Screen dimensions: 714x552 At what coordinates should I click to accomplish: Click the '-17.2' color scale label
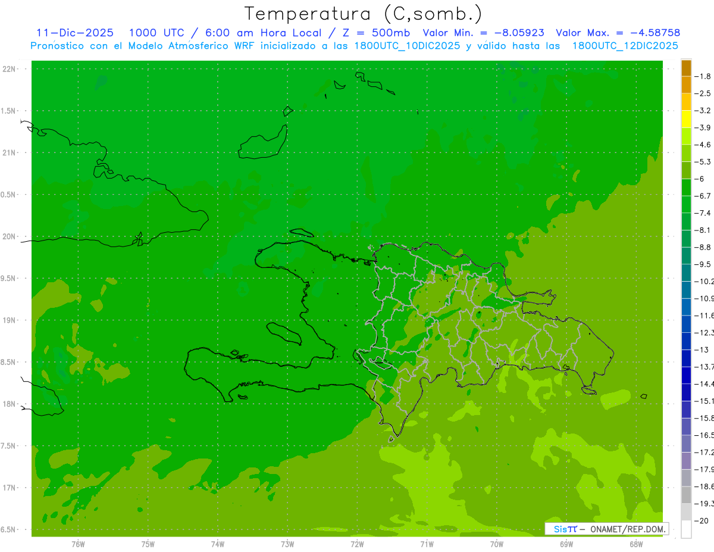[704, 453]
